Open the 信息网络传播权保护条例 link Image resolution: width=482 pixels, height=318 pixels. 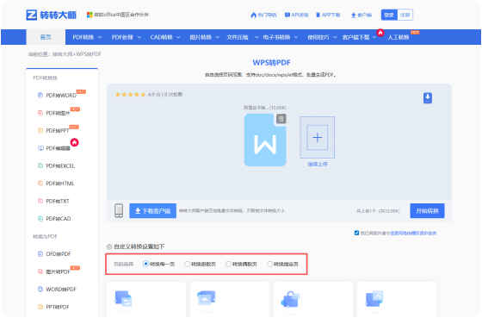coord(413,233)
